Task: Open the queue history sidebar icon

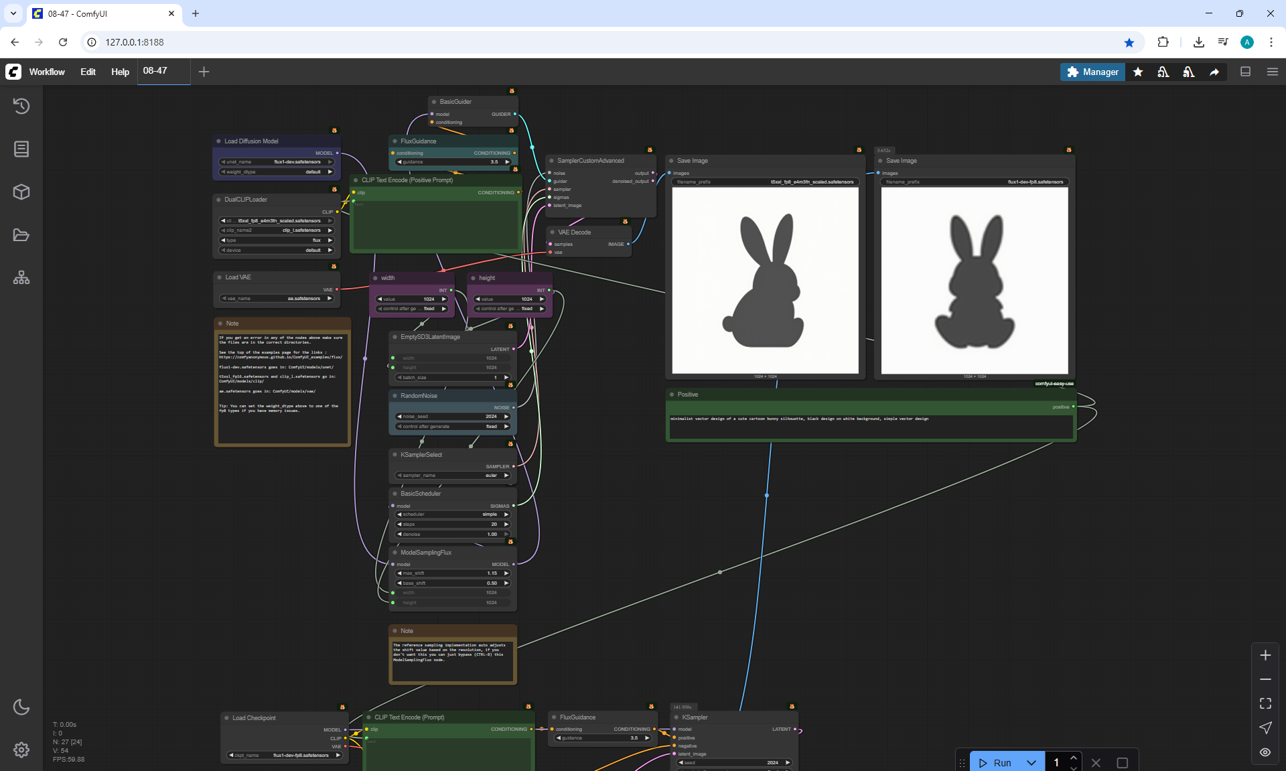Action: (21, 106)
